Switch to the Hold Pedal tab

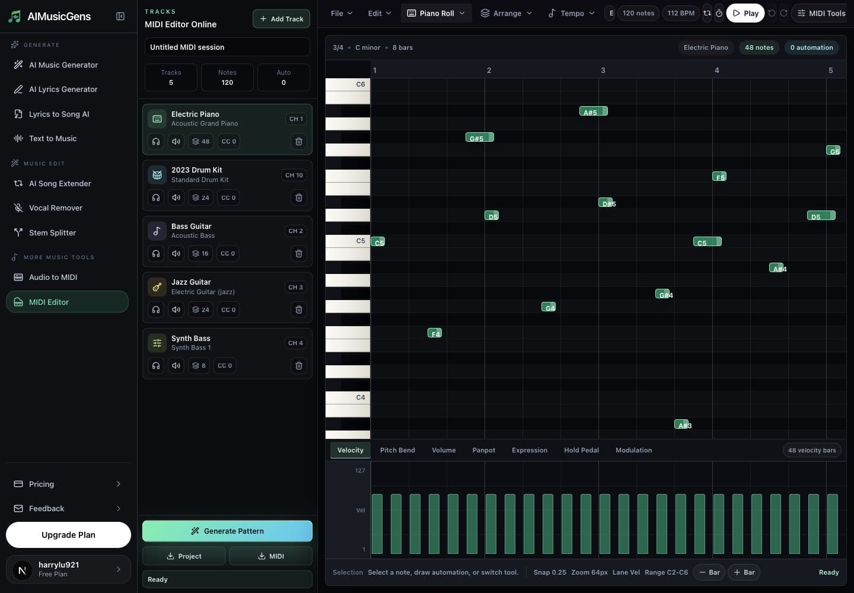(x=581, y=450)
